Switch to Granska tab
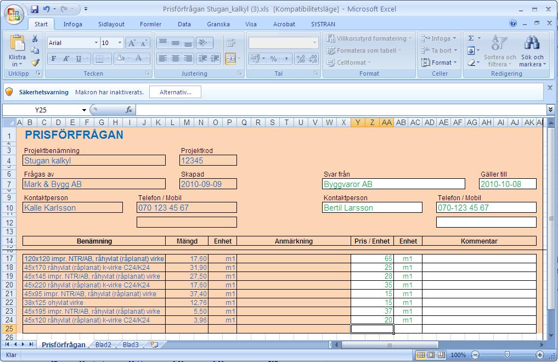 (x=218, y=24)
